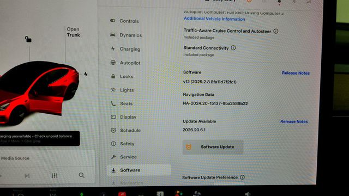The height and width of the screenshot is (196, 349).
Task: Tap Open Trunk above the car
Action: pyautogui.click(x=73, y=32)
